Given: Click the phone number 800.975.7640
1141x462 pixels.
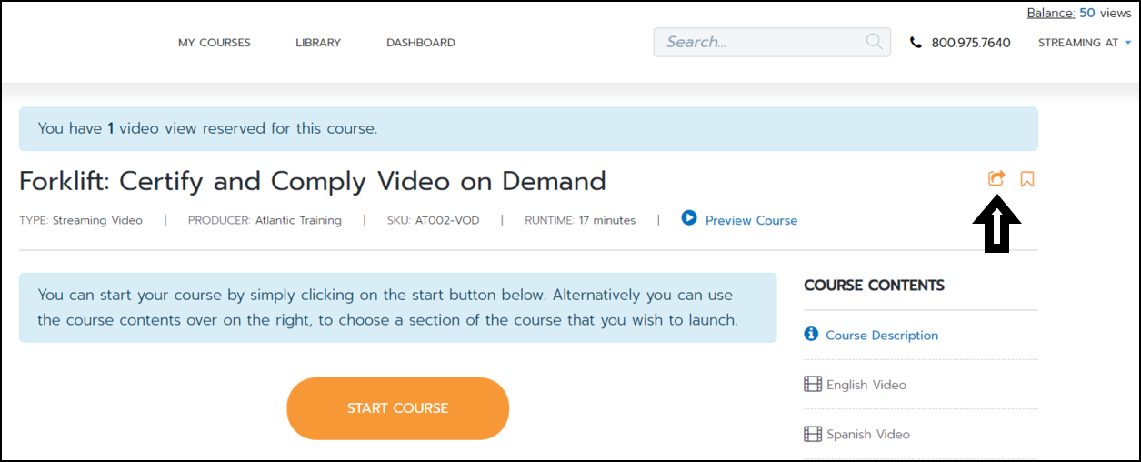Looking at the screenshot, I should [x=971, y=43].
